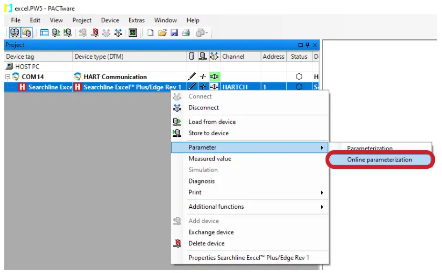Open the Window menu
This screenshot has height=273, width=442.
166,20
